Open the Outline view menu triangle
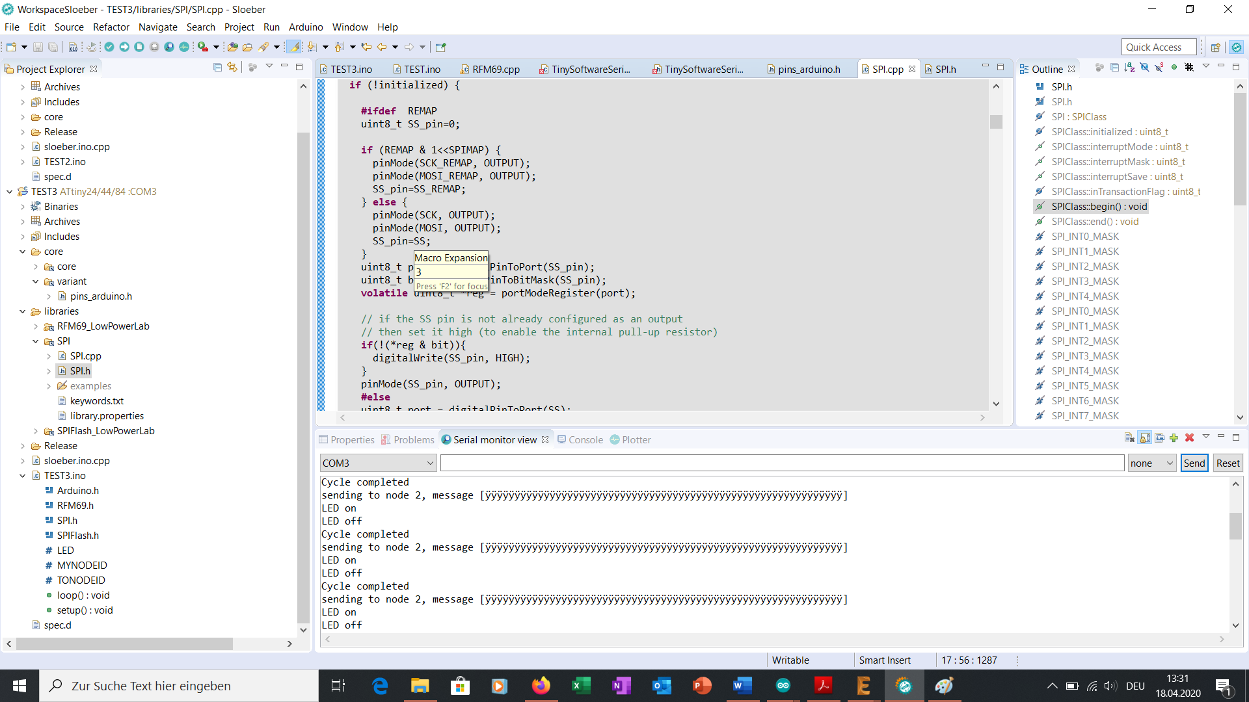Screen dimensions: 1249x702 pyautogui.click(x=1206, y=66)
